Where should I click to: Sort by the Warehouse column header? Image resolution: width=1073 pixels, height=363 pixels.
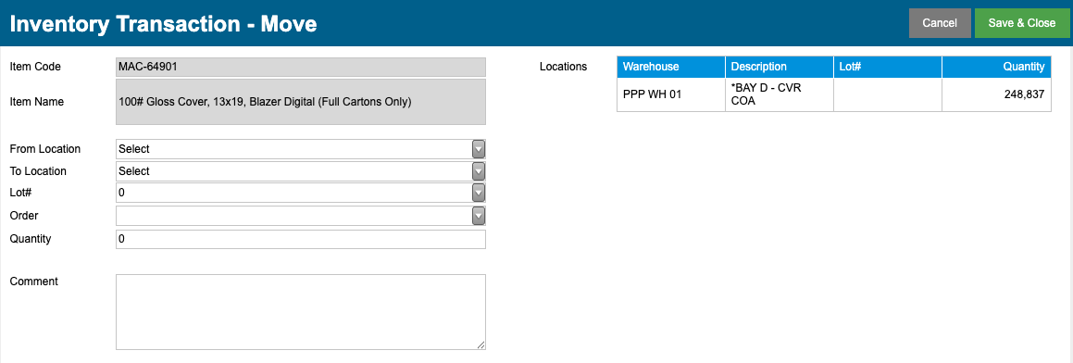point(671,67)
